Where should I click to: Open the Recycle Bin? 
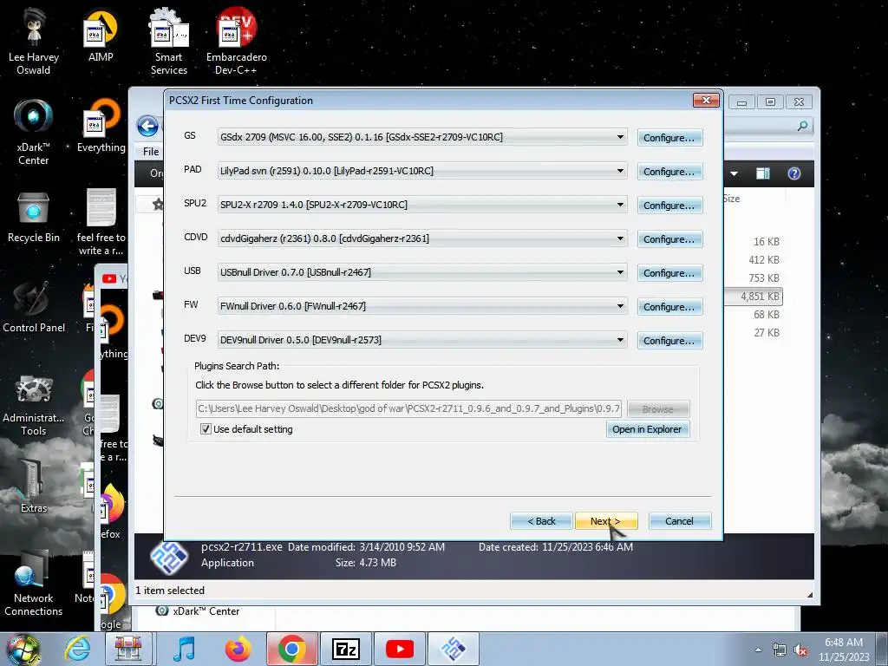(x=34, y=217)
